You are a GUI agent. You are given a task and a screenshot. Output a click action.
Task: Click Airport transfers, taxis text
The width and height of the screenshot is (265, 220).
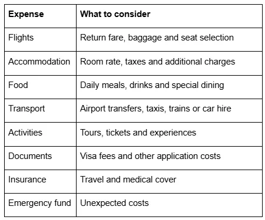click(122, 109)
